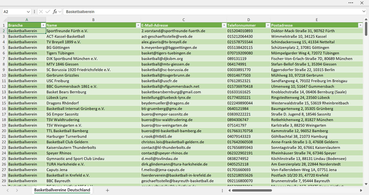This screenshot has height=195, width=369.
Task: Select the cell Tigers Tübingen
Action: tap(93, 53)
